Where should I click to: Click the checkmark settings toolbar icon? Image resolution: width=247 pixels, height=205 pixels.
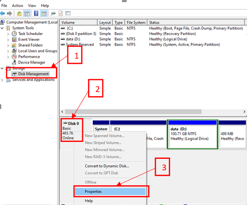(x=61, y=13)
